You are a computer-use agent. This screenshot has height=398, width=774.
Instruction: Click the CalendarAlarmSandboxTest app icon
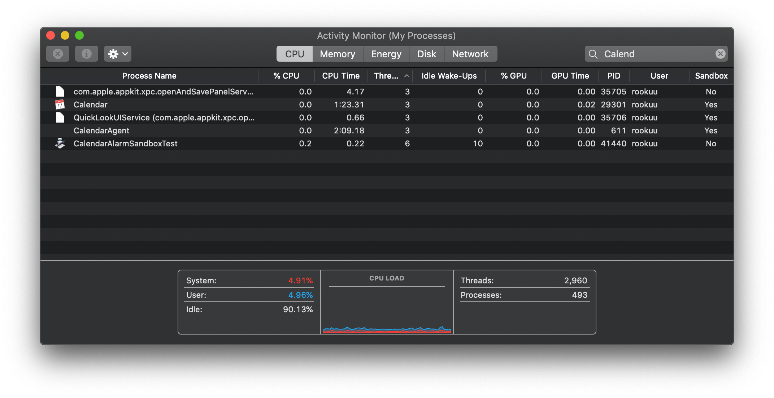pos(60,143)
